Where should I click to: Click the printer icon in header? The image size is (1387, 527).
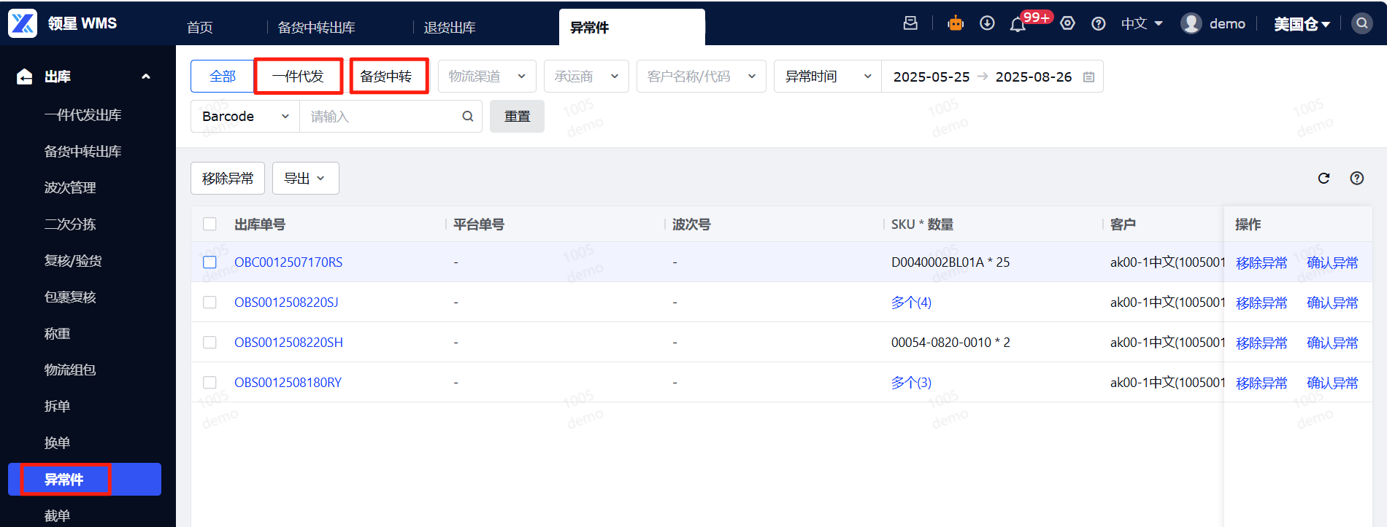(910, 23)
